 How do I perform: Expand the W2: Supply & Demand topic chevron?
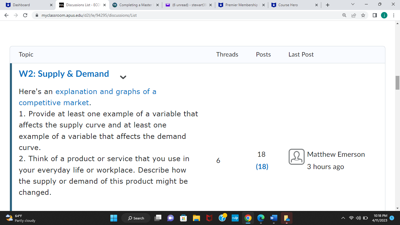click(x=123, y=77)
